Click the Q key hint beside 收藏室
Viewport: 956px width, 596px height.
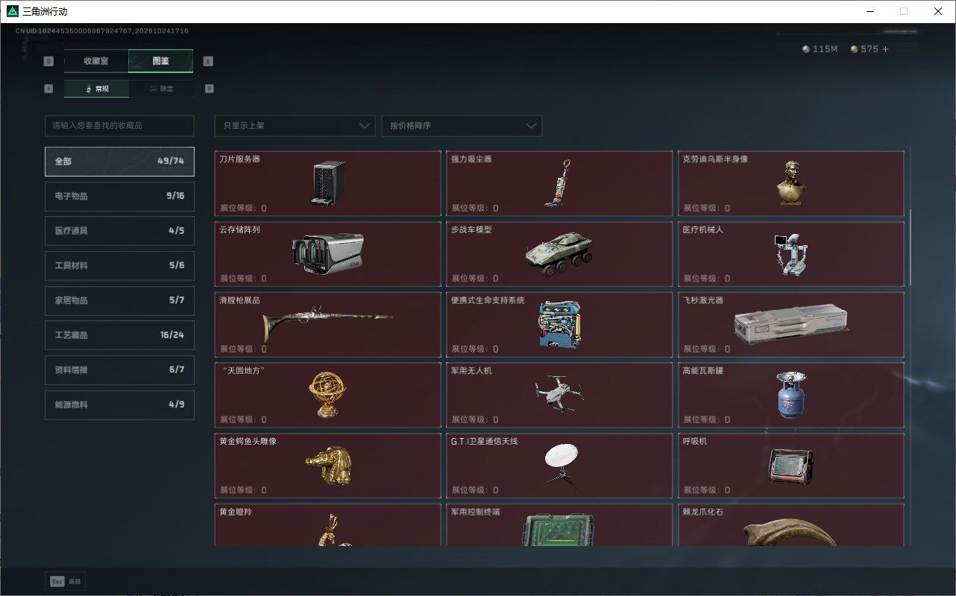pyautogui.click(x=48, y=61)
